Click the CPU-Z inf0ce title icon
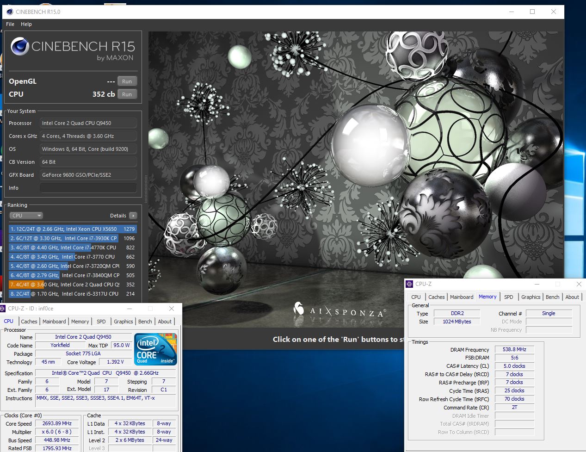 click(3, 309)
